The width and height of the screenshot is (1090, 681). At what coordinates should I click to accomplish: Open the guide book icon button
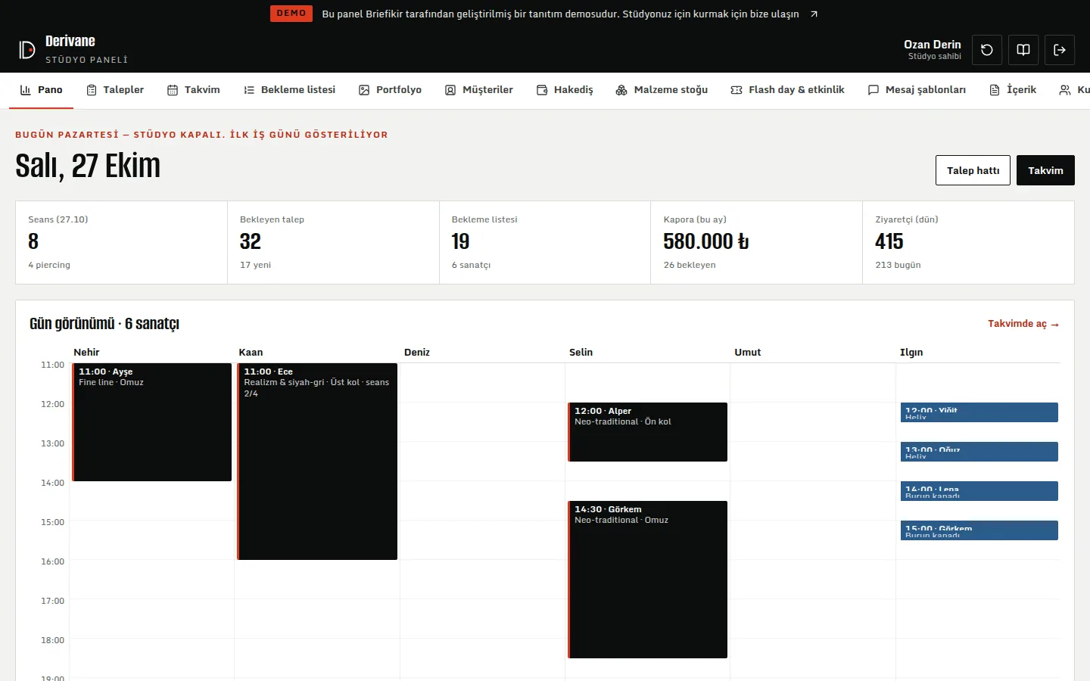point(1023,50)
